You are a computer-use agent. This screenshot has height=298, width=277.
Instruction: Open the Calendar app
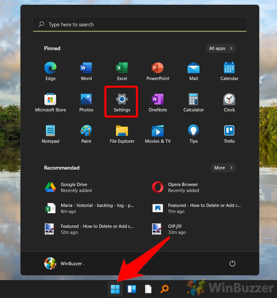coord(229,71)
